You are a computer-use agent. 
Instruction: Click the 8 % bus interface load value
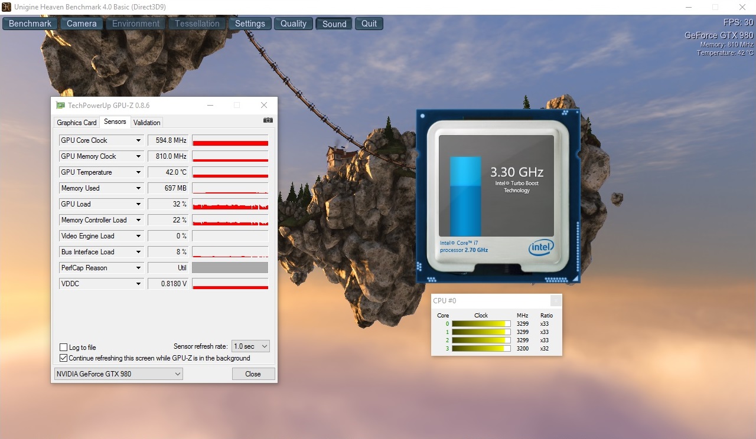click(x=168, y=252)
